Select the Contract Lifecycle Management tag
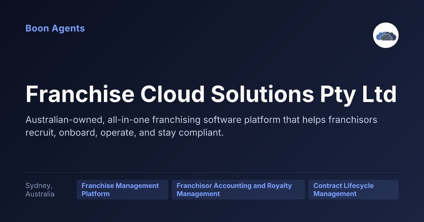The height and width of the screenshot is (222, 424). coord(353,190)
